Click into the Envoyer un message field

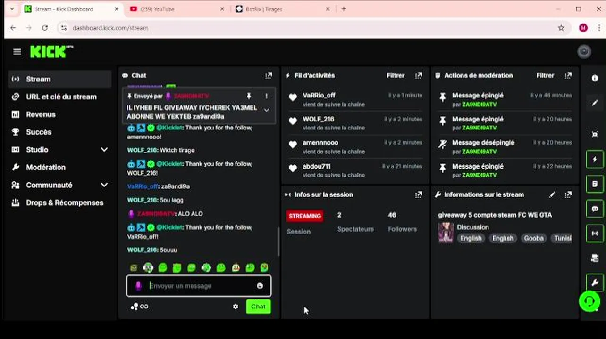coord(199,286)
